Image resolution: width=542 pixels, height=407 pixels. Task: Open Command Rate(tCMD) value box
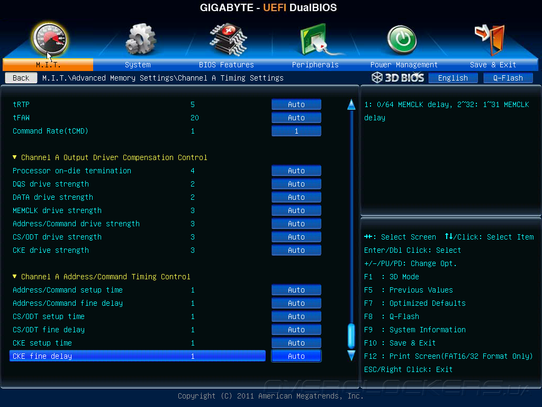pos(296,131)
